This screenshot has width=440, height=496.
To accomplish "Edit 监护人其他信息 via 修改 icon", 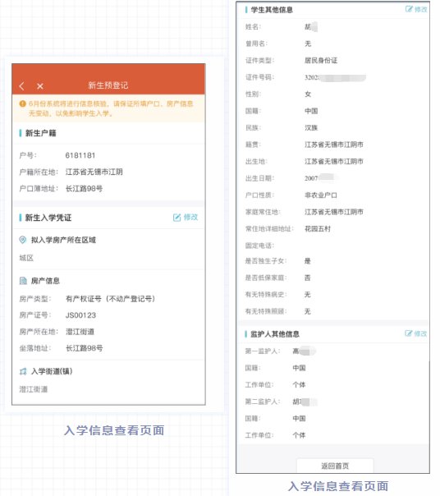I will coord(408,333).
